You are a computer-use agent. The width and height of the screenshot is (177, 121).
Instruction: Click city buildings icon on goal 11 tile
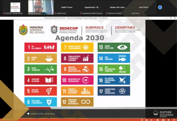86,91
